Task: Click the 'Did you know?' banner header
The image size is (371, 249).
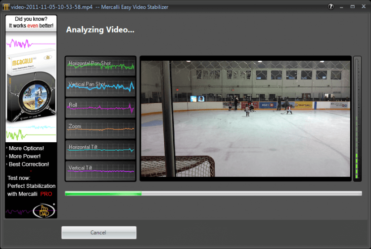Action: coord(31,22)
